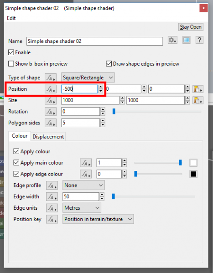Open the Position copy/paste clipboard icon
Image resolution: width=213 pixels, height=273 pixels.
pyautogui.click(x=197, y=89)
